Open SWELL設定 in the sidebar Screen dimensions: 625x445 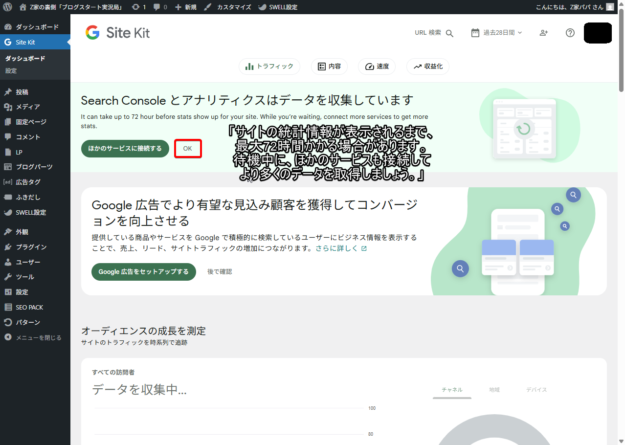pos(35,212)
